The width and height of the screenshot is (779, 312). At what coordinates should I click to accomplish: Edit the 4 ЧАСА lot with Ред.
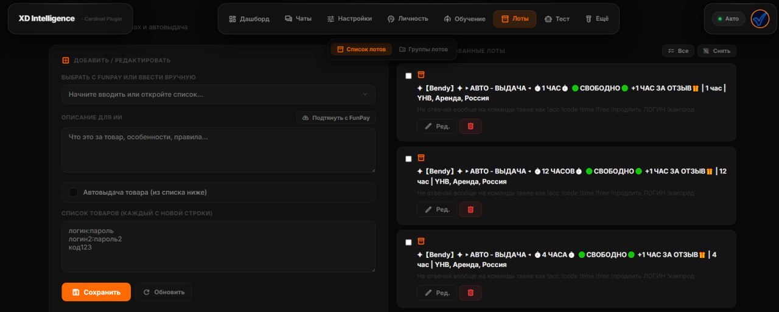click(x=437, y=293)
